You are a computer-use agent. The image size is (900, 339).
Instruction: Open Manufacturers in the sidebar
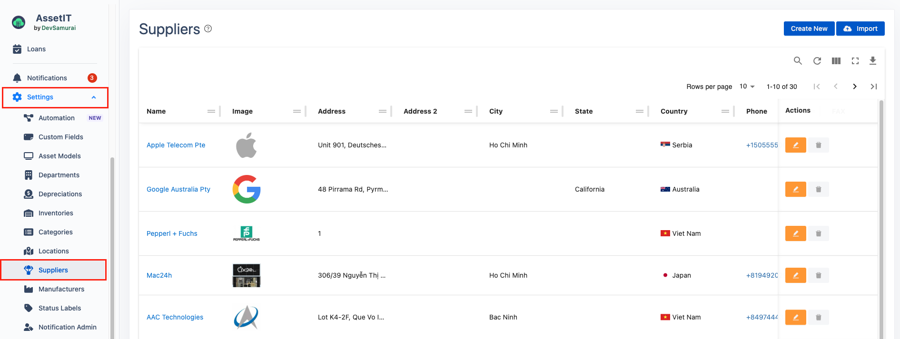(61, 289)
